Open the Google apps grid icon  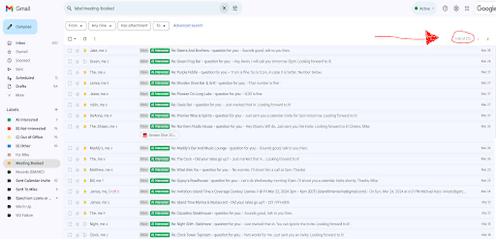467,8
